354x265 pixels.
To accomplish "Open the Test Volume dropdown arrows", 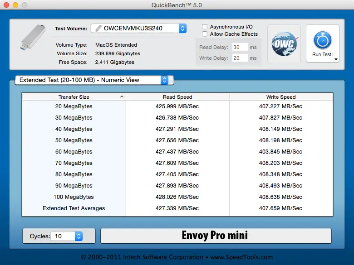I will 182,29.
